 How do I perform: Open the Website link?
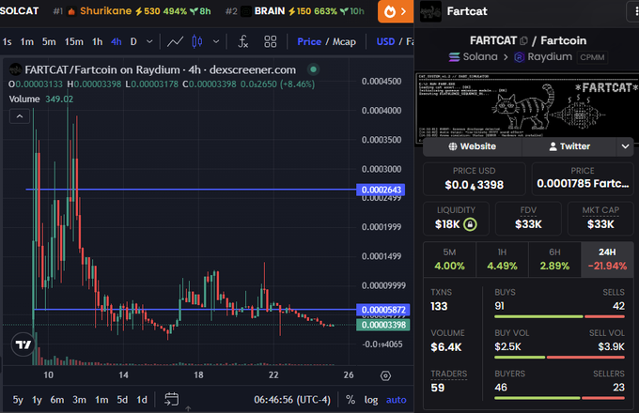tap(473, 146)
